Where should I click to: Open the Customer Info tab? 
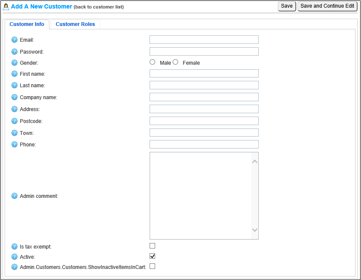click(x=27, y=24)
